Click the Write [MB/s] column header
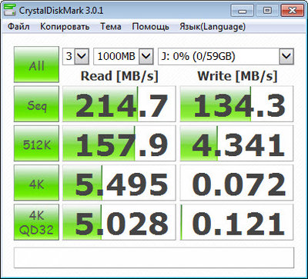Screen dimensions: 308x279 point(237,76)
